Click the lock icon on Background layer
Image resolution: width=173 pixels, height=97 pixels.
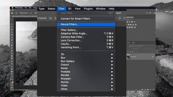[153, 57]
